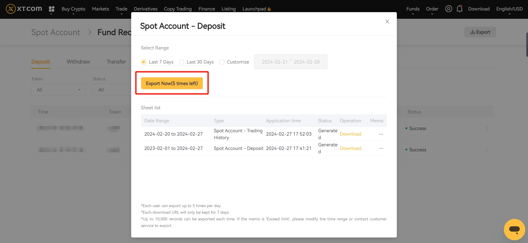This screenshot has width=528, height=243.
Task: Open the second Success record arrow
Action: click(487, 150)
